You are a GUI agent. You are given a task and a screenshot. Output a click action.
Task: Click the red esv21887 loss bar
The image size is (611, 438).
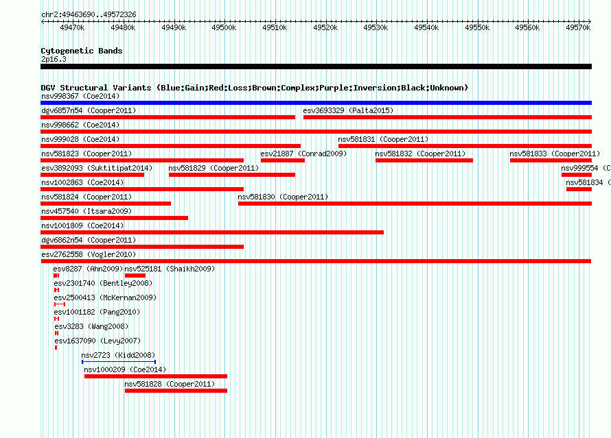click(283, 160)
